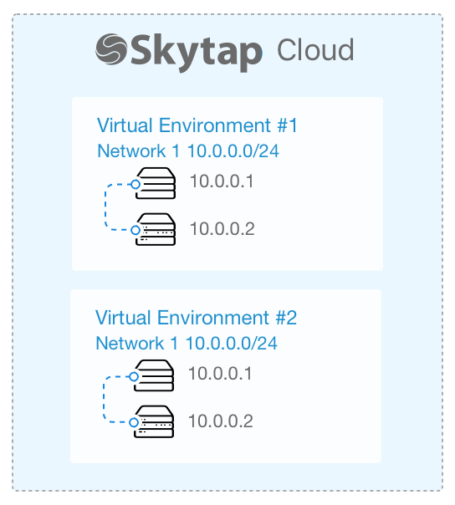Select the 10.0.0.1 server in Environment #2
455x505 pixels.
[x=155, y=375]
